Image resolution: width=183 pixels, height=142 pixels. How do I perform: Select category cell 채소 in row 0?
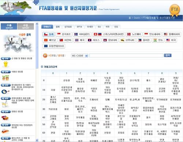(148, 80)
